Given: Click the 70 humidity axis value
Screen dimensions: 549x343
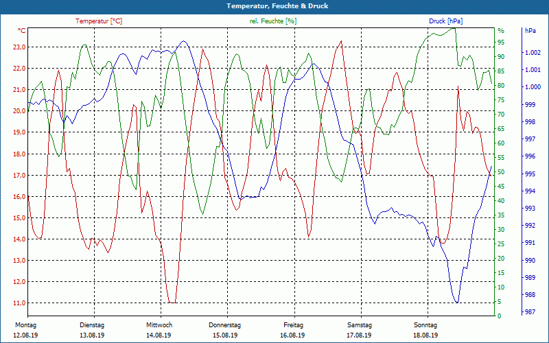Looking at the screenshot, I should tap(501, 115).
